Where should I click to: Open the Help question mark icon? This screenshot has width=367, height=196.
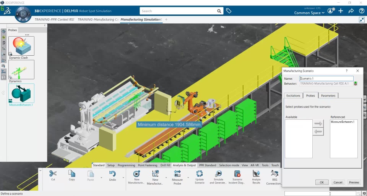click(361, 11)
